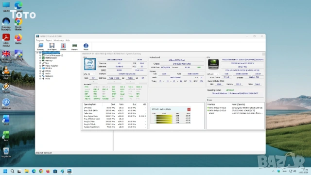The height and width of the screenshot is (175, 311).
Task: Show hidden system tray icons
Action: pos(273,171)
